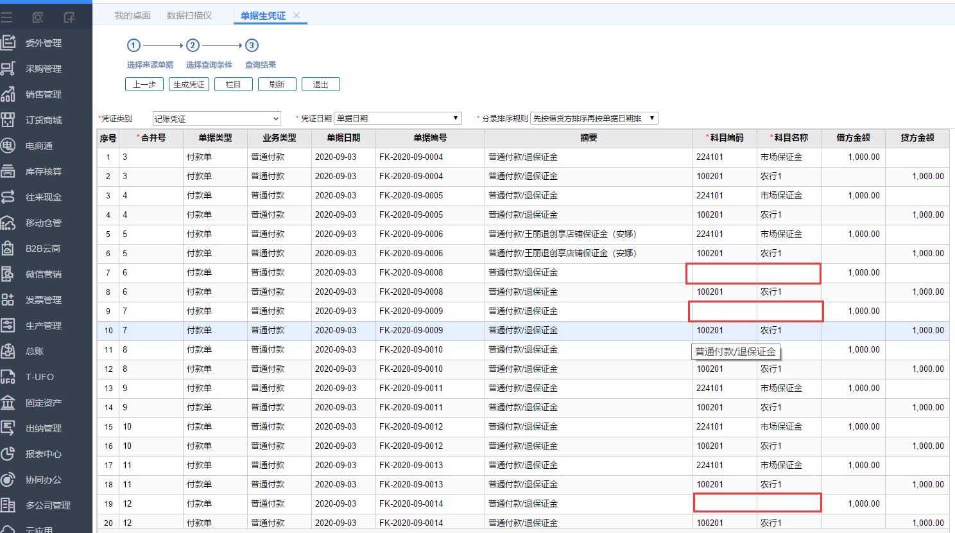Open T-UFO icon
955x533 pixels.
coord(8,377)
